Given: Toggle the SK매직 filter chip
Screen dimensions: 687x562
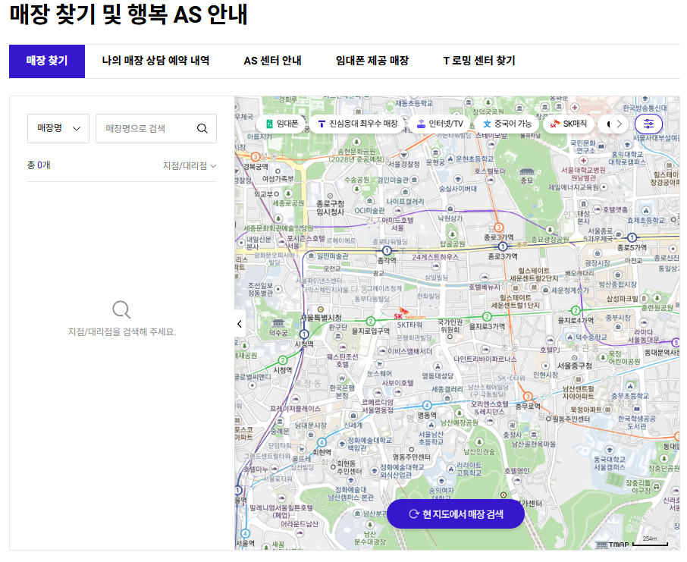Looking at the screenshot, I should pyautogui.click(x=568, y=124).
